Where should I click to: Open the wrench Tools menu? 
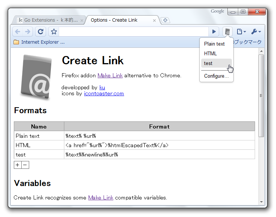(256, 32)
